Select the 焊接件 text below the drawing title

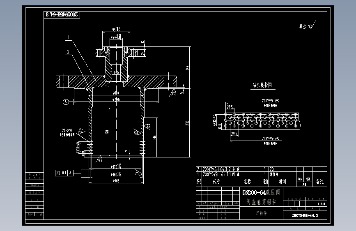tap(261, 213)
